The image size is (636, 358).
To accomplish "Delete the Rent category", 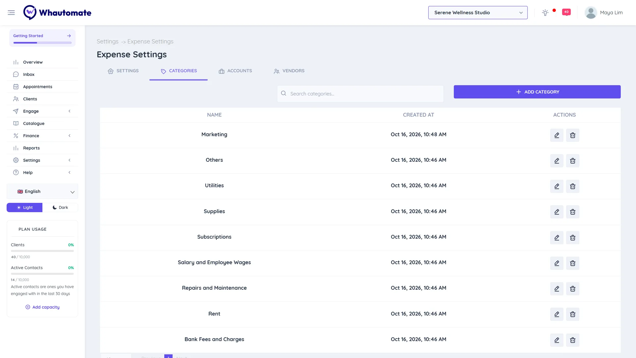I will pyautogui.click(x=573, y=314).
